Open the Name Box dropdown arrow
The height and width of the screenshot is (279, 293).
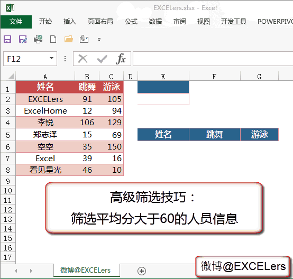pyautogui.click(x=52, y=58)
